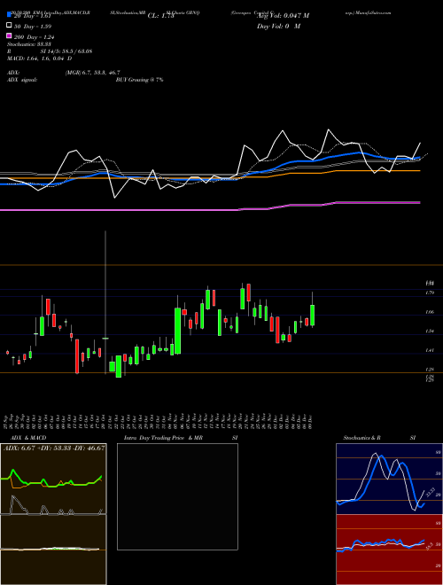Click the '33.33' stochastic value label
The image size is (443, 585).
pyautogui.click(x=431, y=491)
